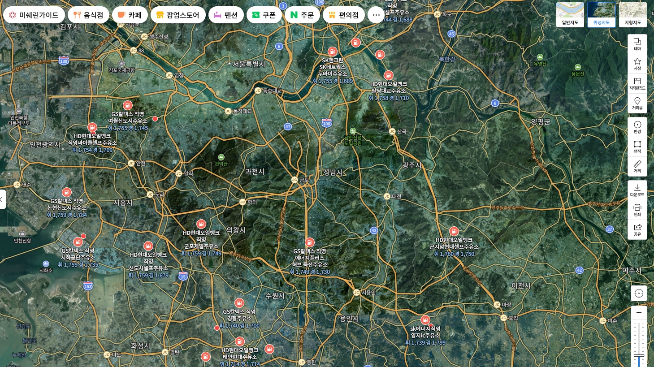Select the 카페 category chip

pos(130,15)
